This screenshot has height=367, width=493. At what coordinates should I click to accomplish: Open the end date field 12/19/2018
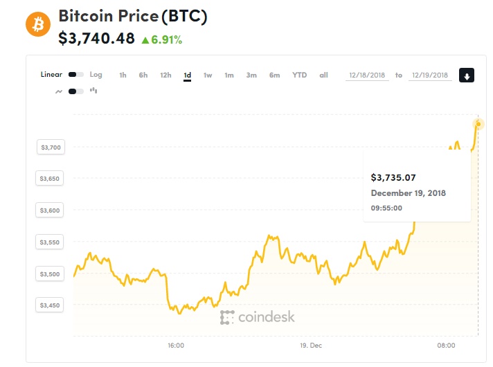430,75
